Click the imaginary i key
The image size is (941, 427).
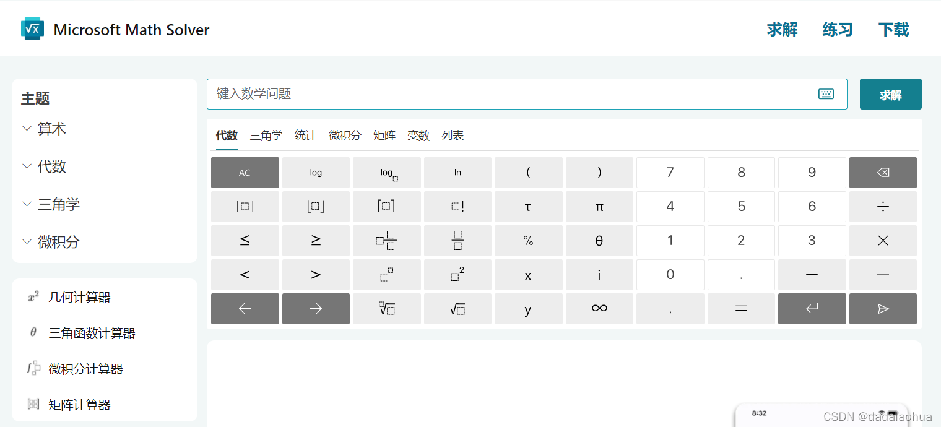(x=599, y=275)
